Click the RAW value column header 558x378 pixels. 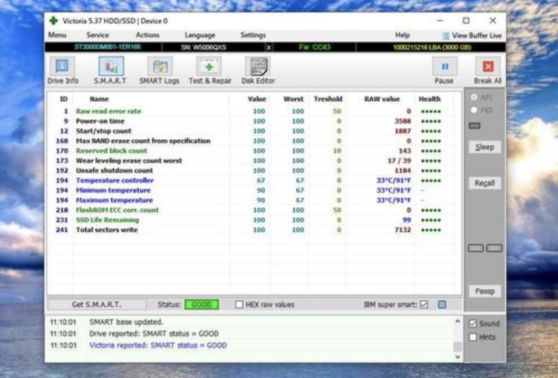tap(382, 99)
